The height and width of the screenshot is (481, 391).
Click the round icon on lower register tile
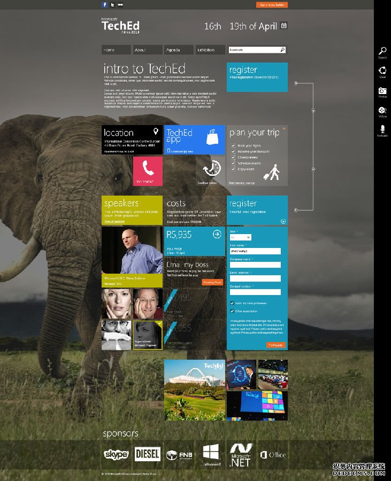pyautogui.click(x=283, y=221)
